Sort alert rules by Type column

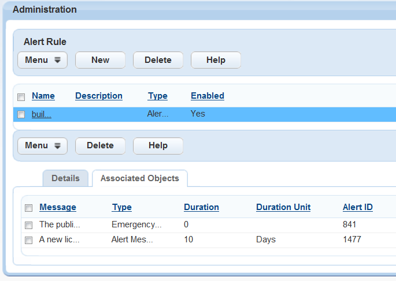157,96
